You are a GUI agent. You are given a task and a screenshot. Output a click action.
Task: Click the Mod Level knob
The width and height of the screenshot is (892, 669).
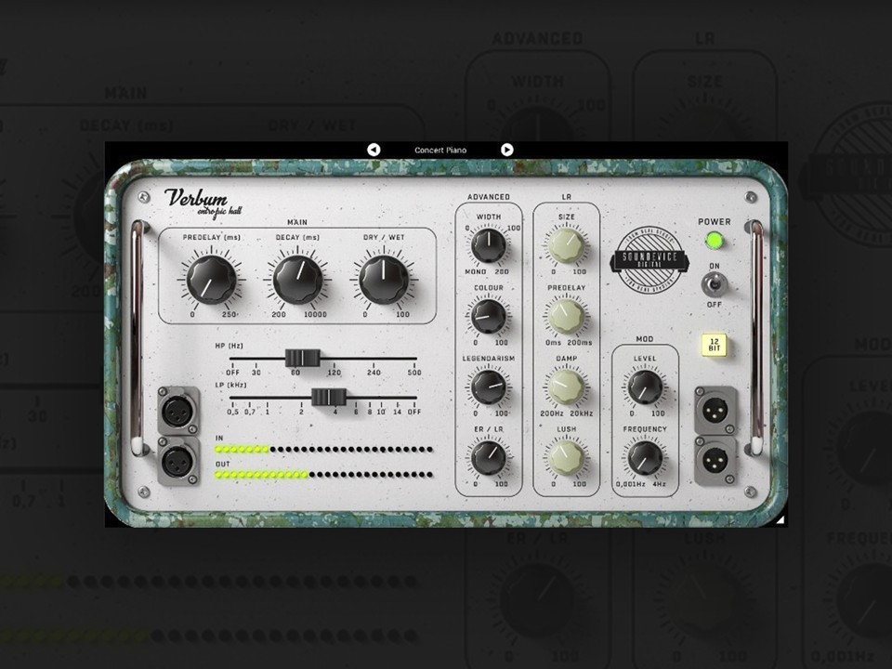pyautogui.click(x=645, y=387)
